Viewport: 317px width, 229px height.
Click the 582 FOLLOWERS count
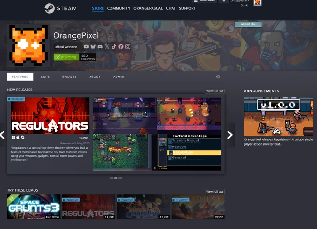88,57
